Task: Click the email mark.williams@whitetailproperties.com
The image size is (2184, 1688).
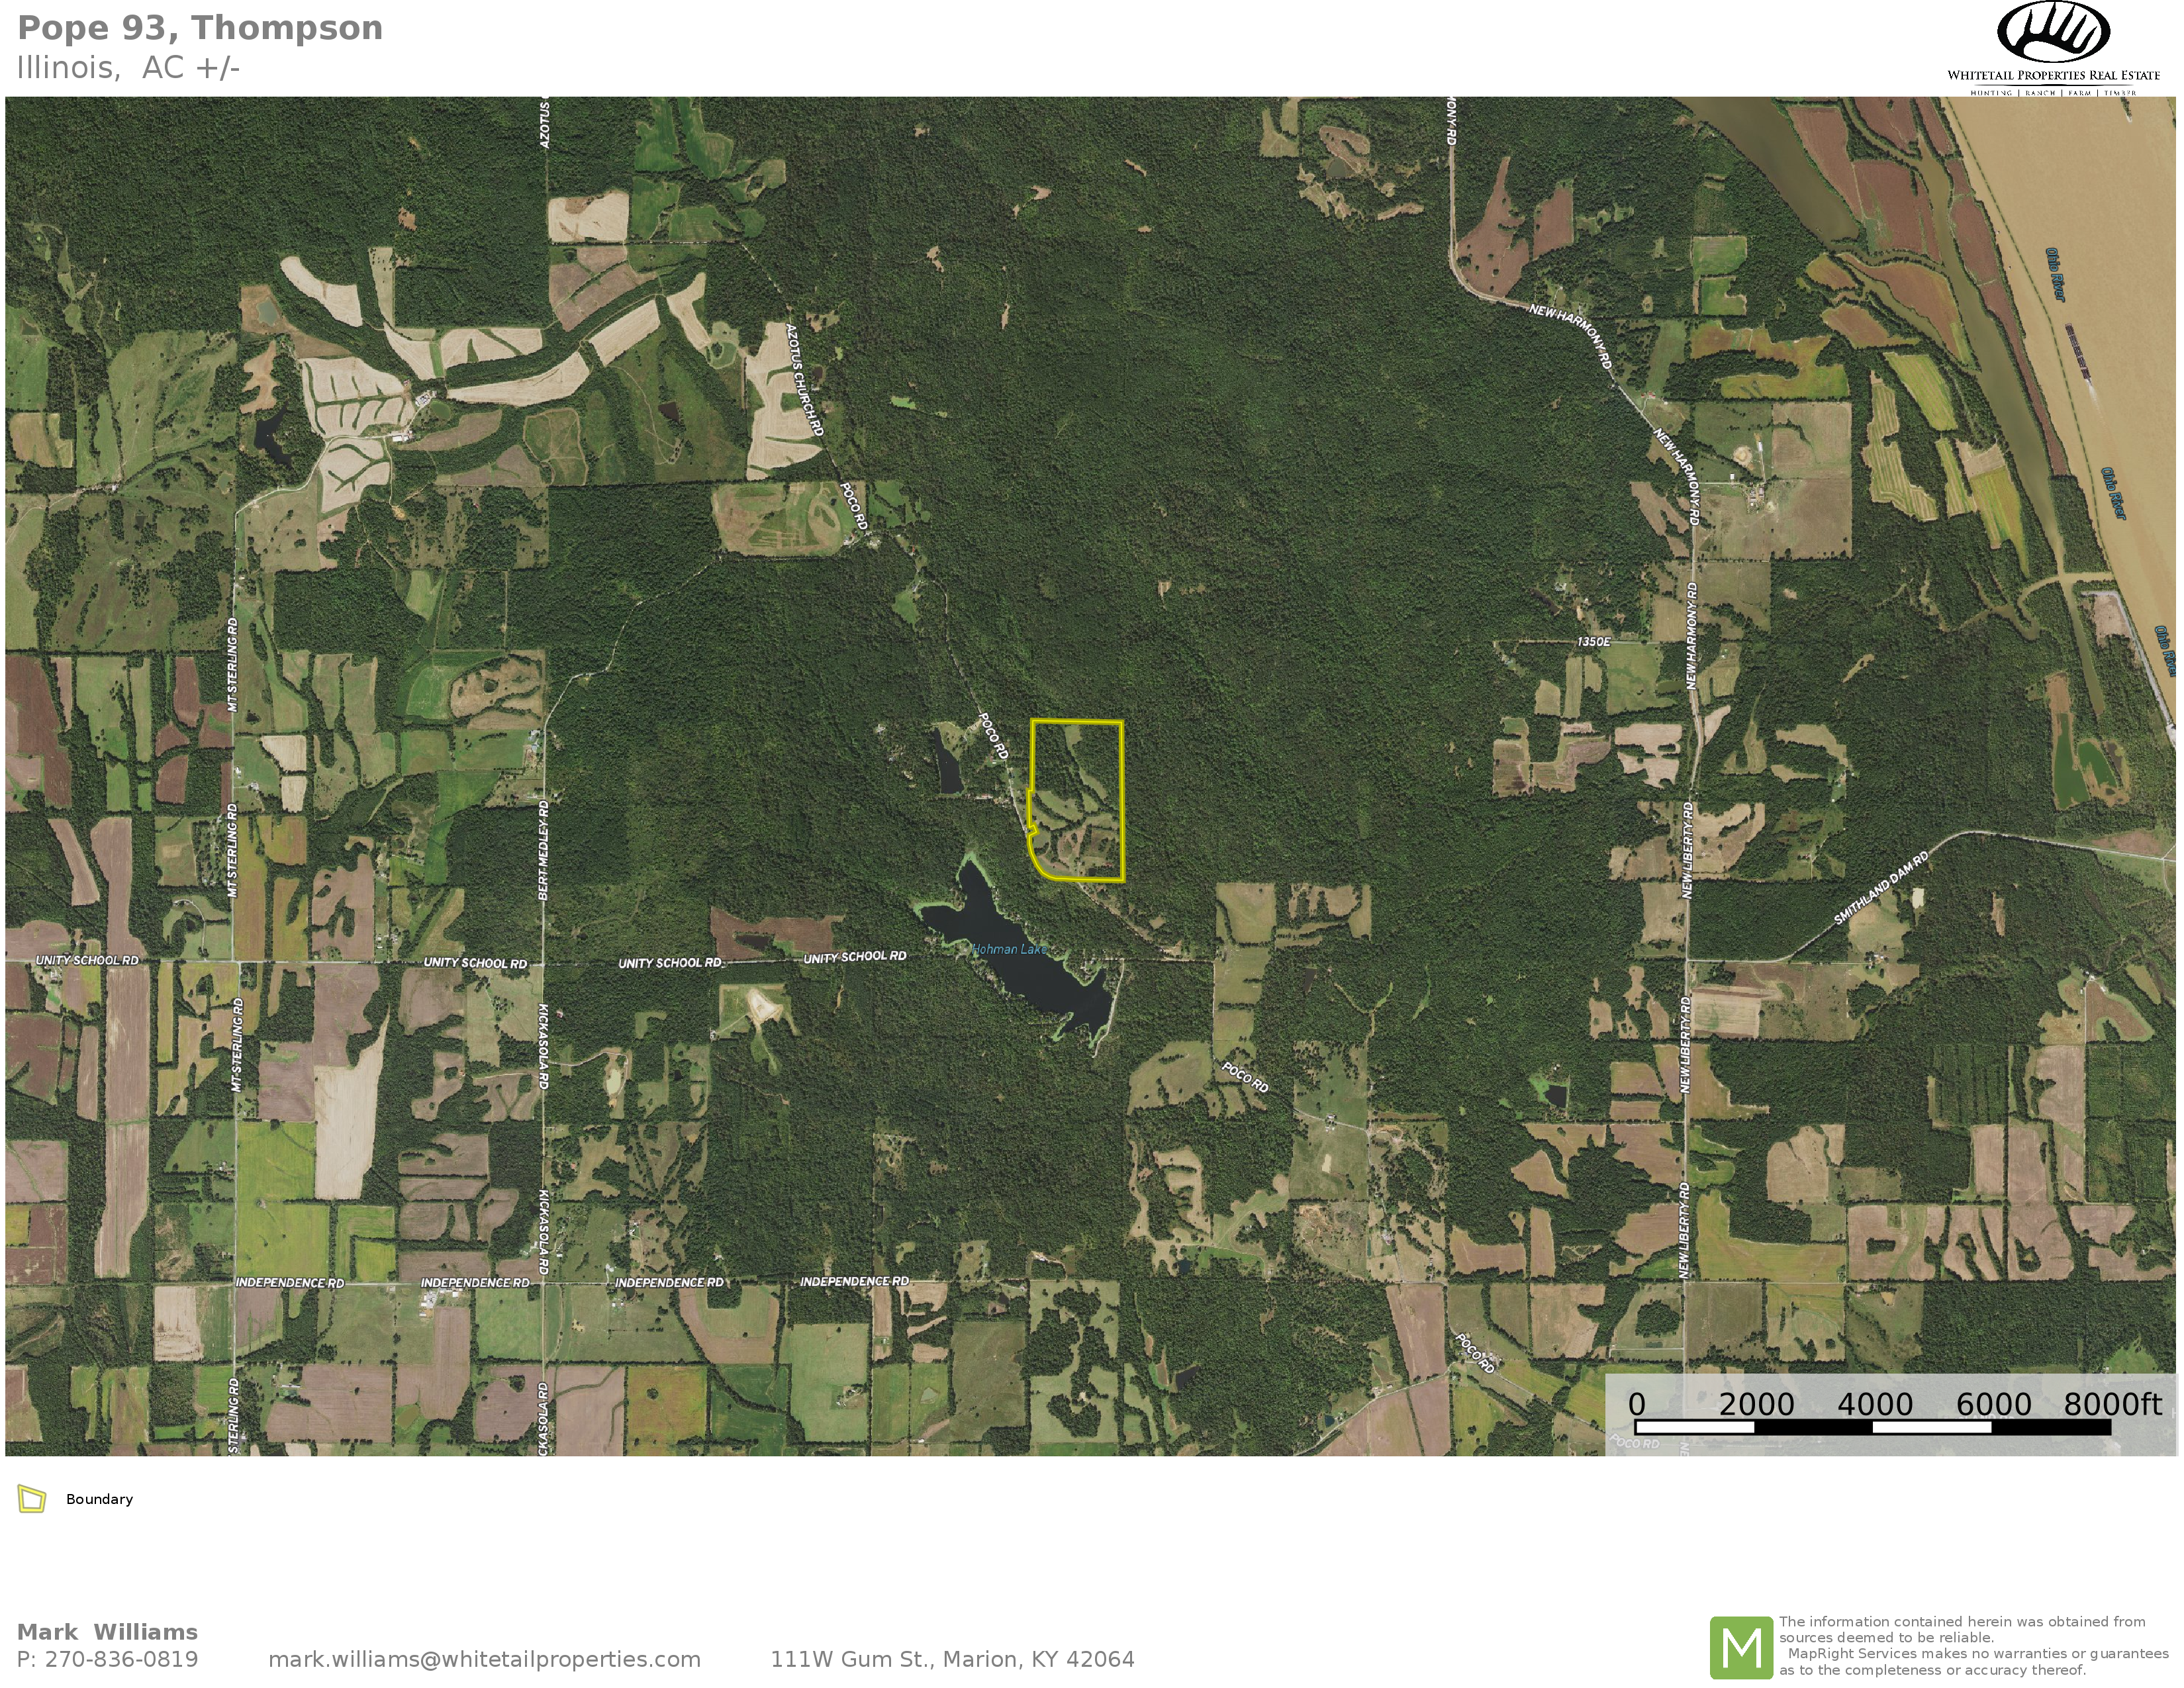Action: coord(484,1659)
